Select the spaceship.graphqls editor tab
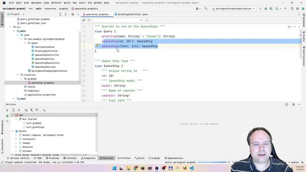This screenshot has height=172, width=306. tap(98, 14)
